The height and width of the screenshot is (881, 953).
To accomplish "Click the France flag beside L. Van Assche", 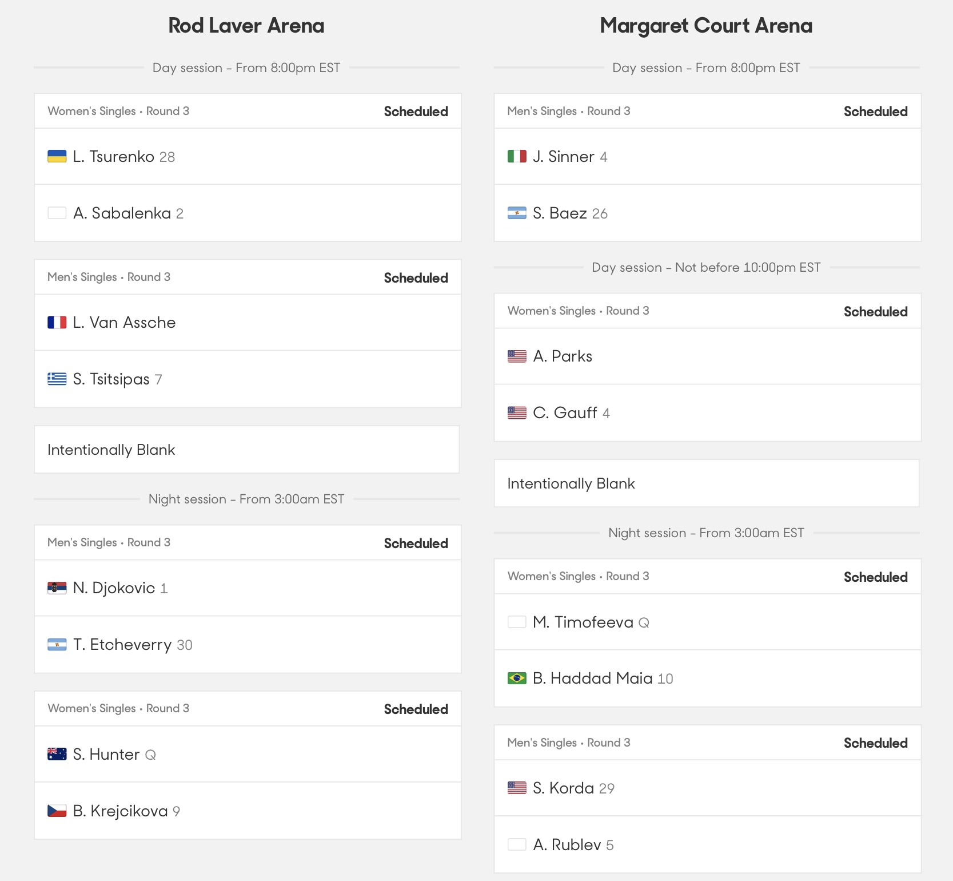I will [57, 322].
